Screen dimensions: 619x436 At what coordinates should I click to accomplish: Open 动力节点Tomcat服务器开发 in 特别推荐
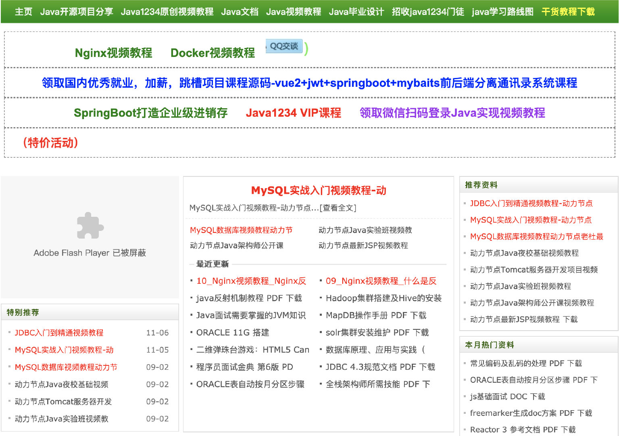point(63,402)
